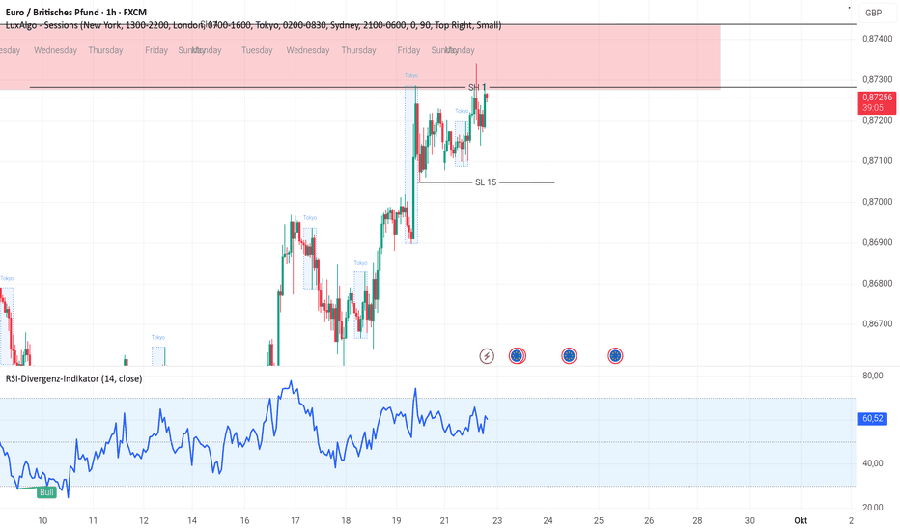This screenshot has height=531, width=900.
Task: Open the EU flag event icon nearest the lightning icon
Action: pyautogui.click(x=518, y=356)
